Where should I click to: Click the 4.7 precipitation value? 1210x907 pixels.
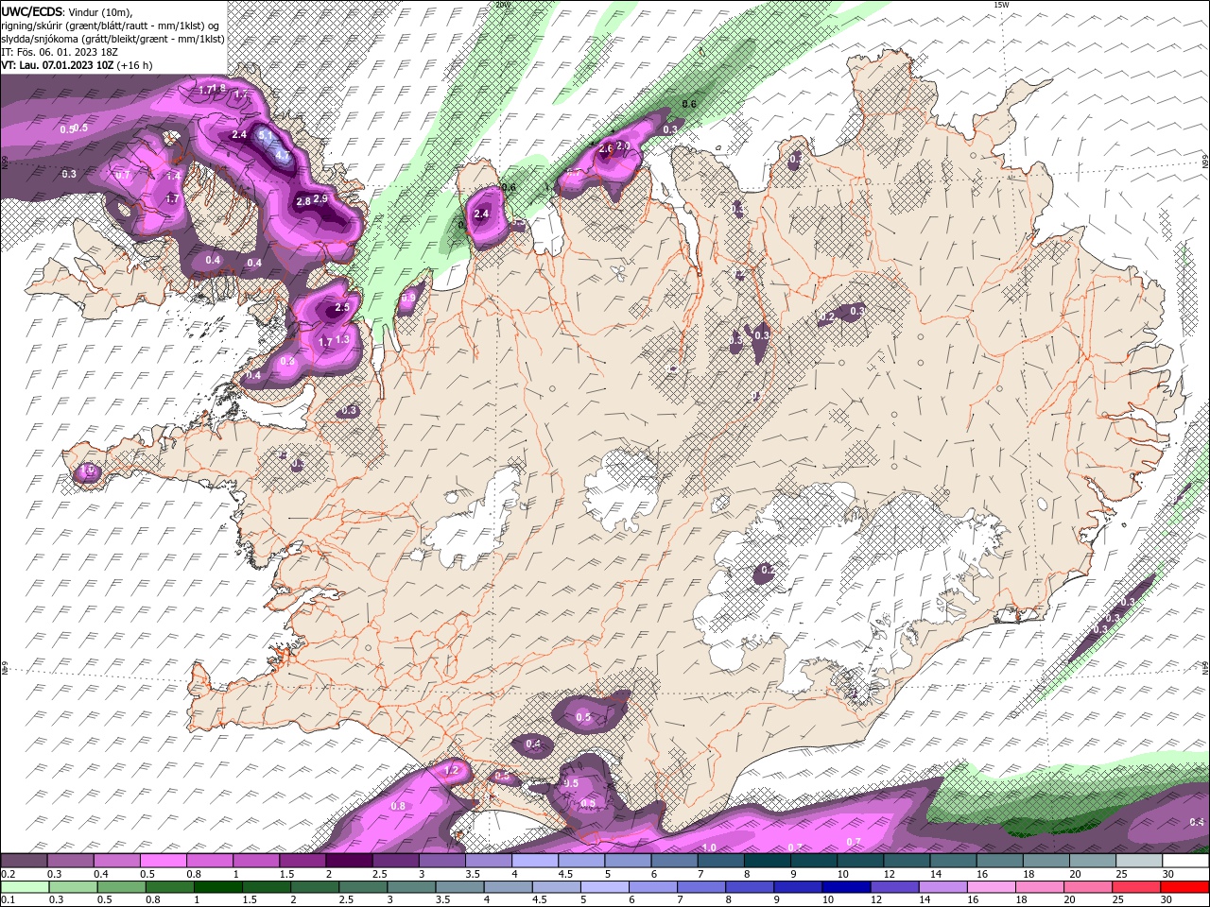tap(283, 155)
